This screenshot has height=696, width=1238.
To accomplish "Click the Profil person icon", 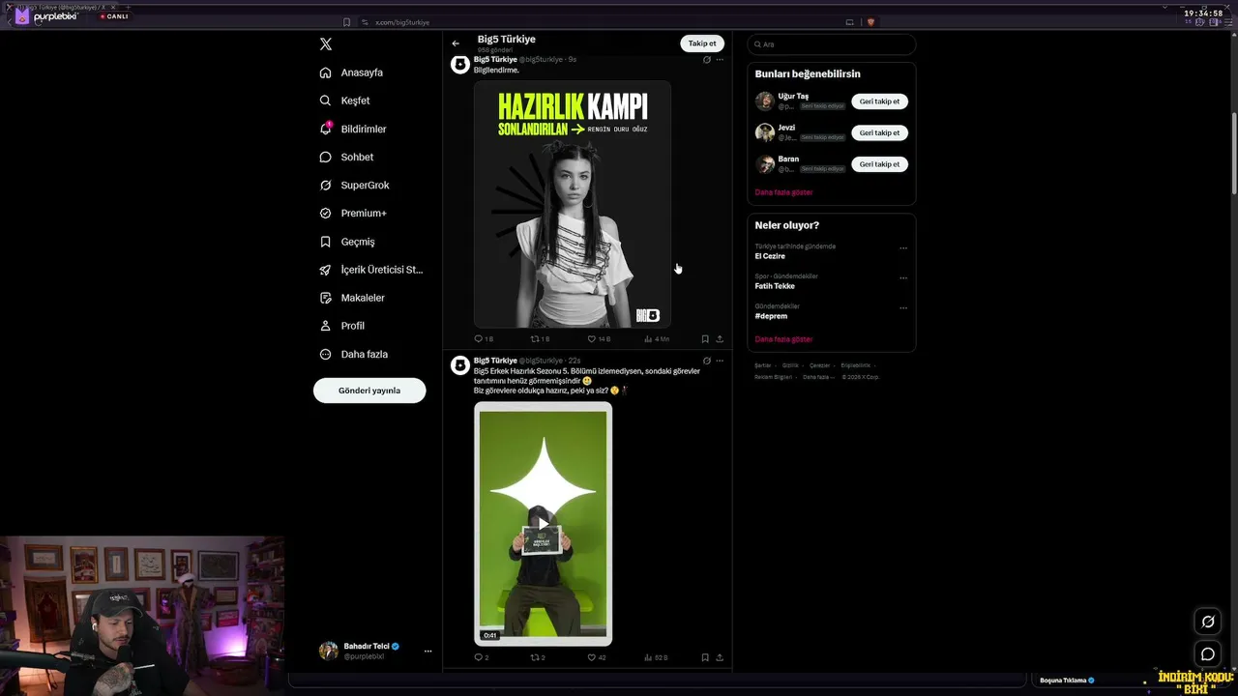I will (x=325, y=326).
